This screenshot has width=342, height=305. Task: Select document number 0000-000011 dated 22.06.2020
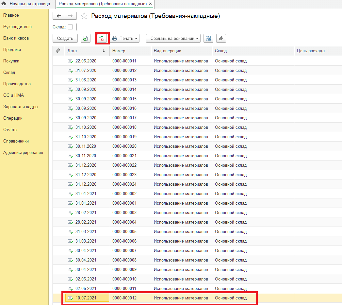click(124, 61)
